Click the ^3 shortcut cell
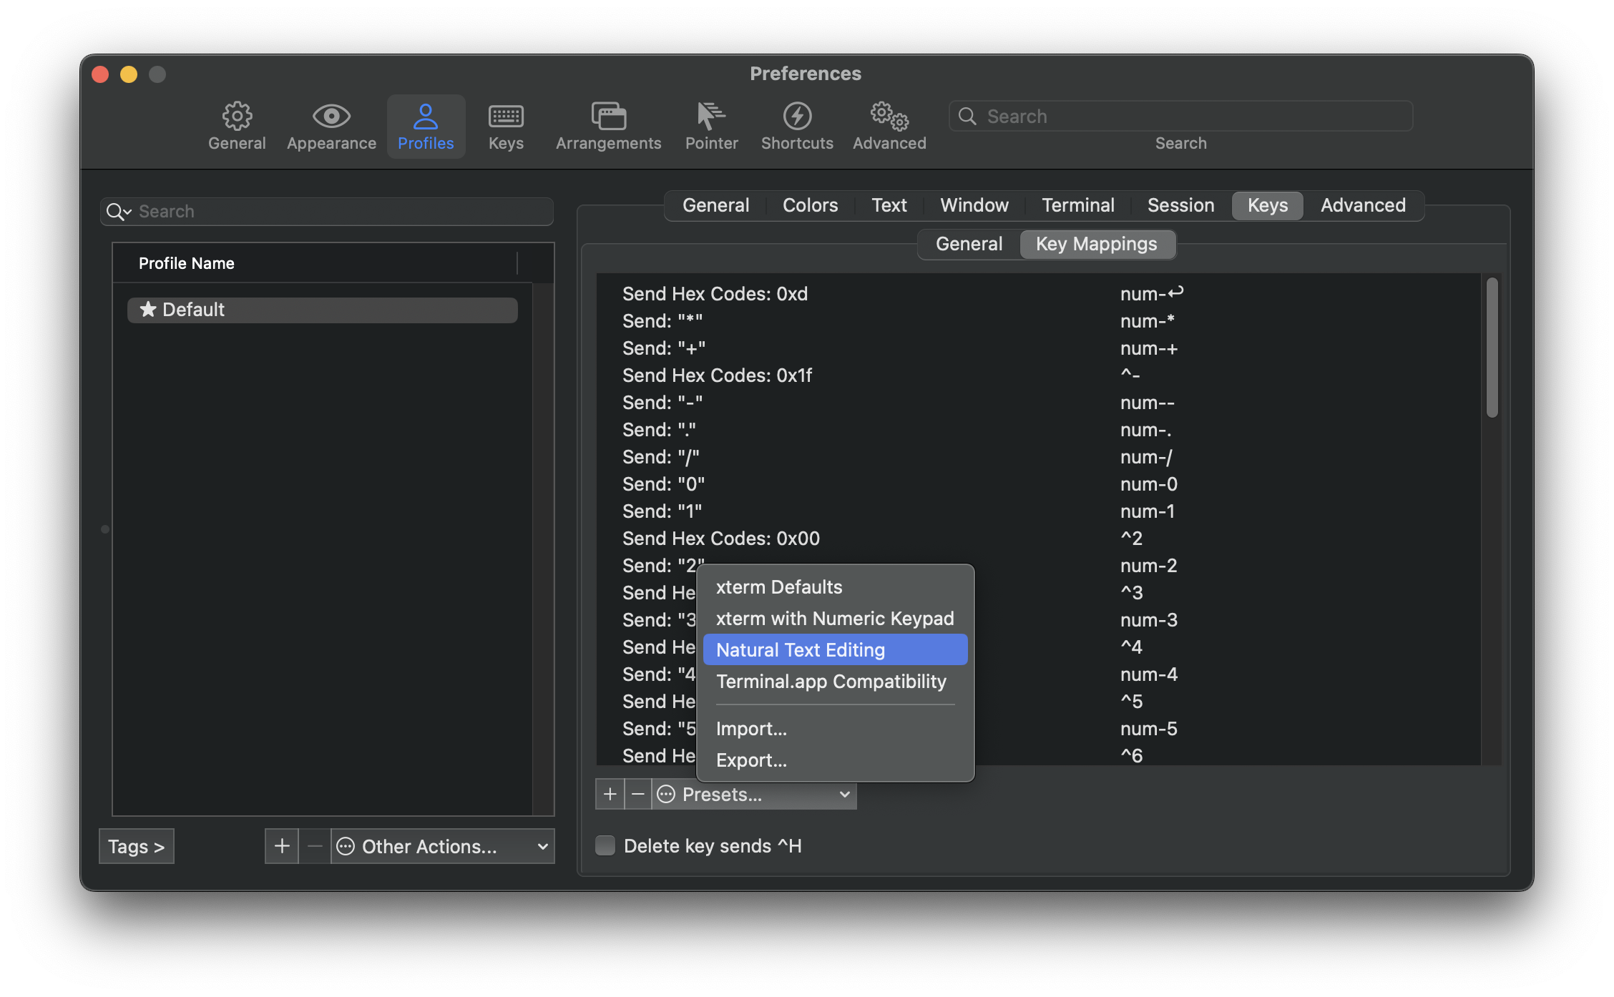Viewport: 1614px width, 997px height. 1132,593
